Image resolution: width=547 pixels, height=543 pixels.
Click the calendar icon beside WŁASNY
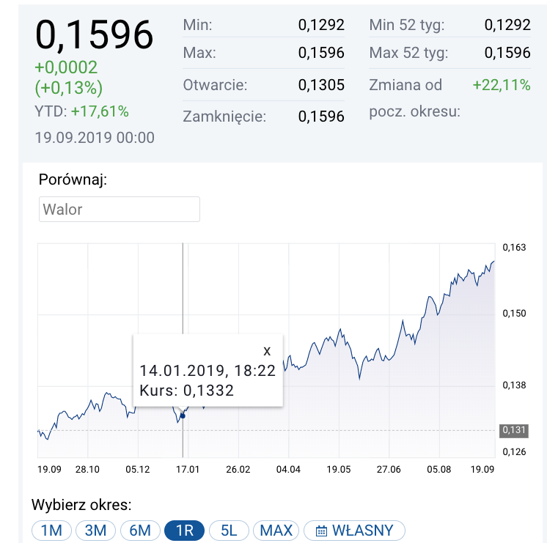[321, 531]
